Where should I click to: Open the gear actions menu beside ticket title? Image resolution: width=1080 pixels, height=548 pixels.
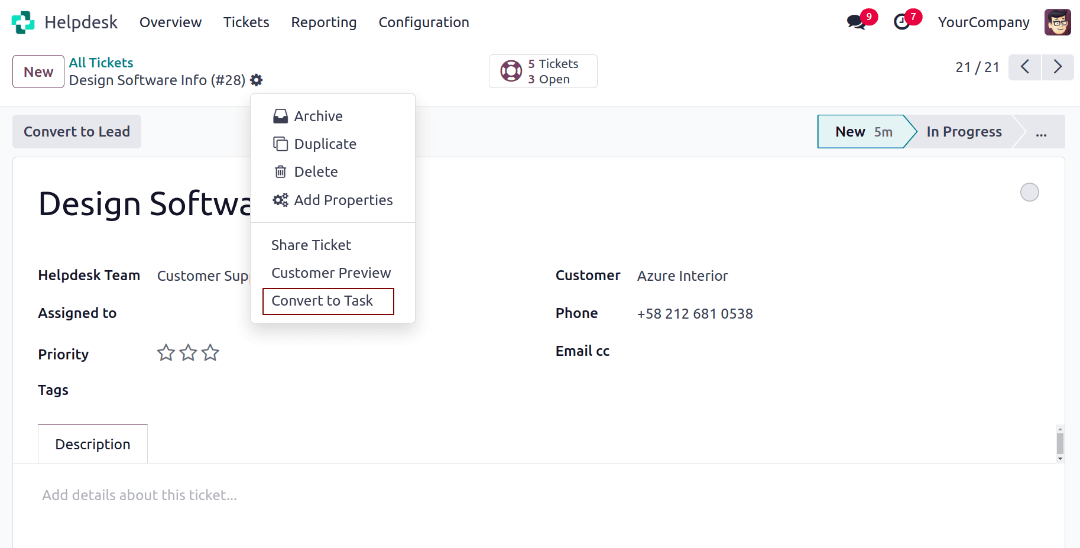tap(257, 80)
